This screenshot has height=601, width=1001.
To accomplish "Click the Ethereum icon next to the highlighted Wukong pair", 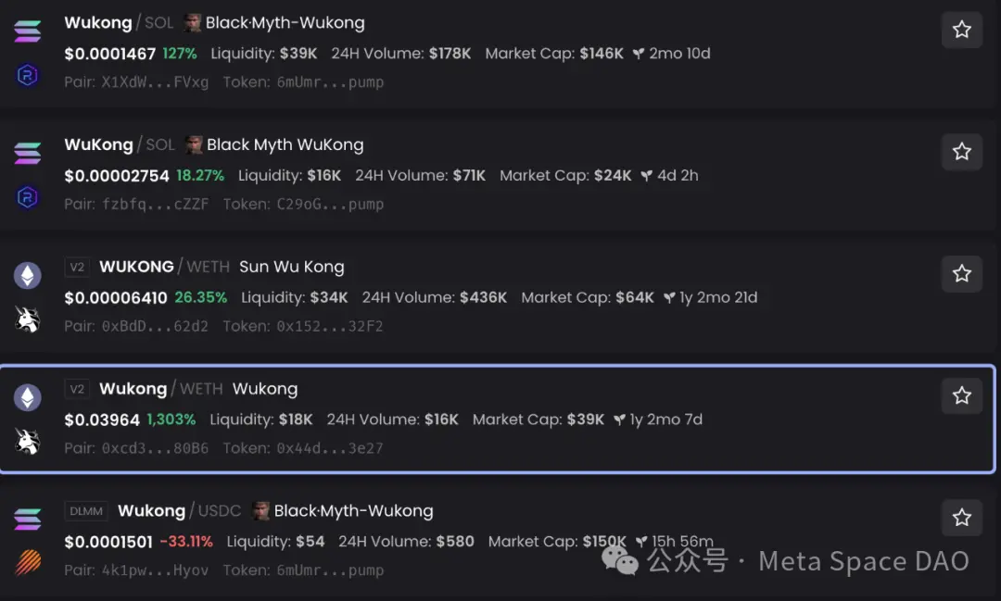I will tap(27, 396).
